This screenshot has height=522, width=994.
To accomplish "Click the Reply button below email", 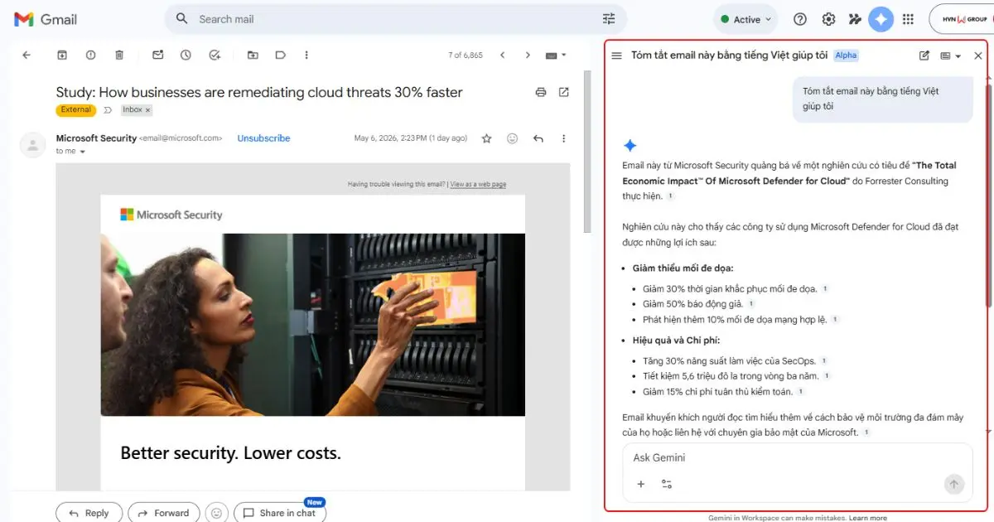I will tap(89, 513).
